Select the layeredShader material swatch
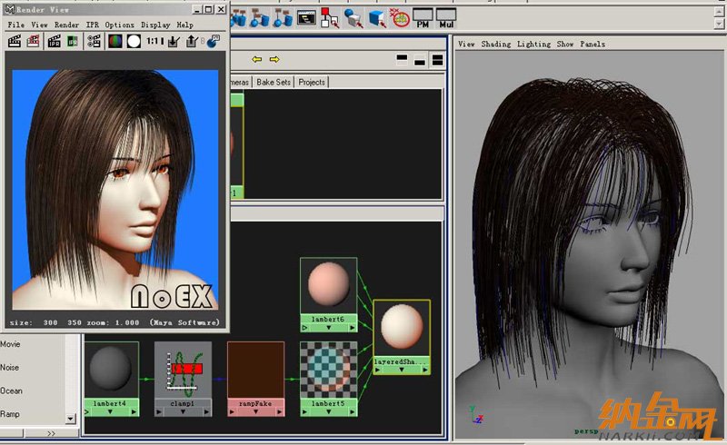Image resolution: width=727 pixels, height=445 pixels. point(401,328)
